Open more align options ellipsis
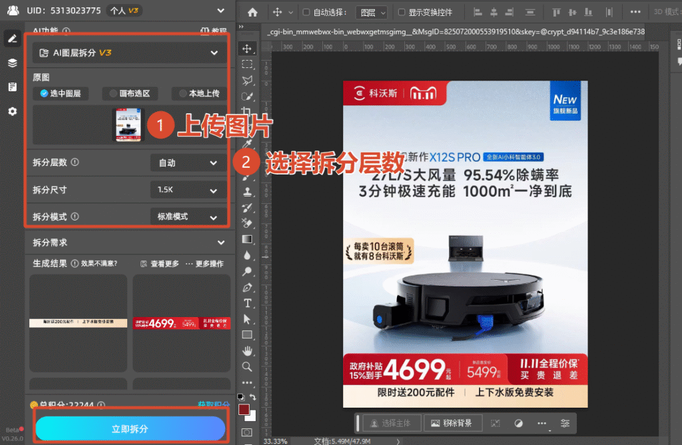 [635, 12]
